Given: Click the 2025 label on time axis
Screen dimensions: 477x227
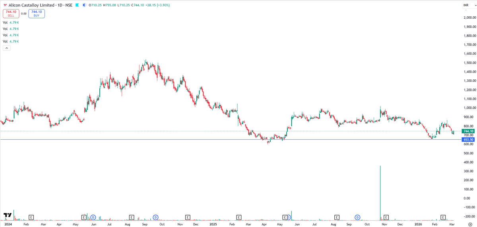Looking at the screenshot, I should coord(213,224).
